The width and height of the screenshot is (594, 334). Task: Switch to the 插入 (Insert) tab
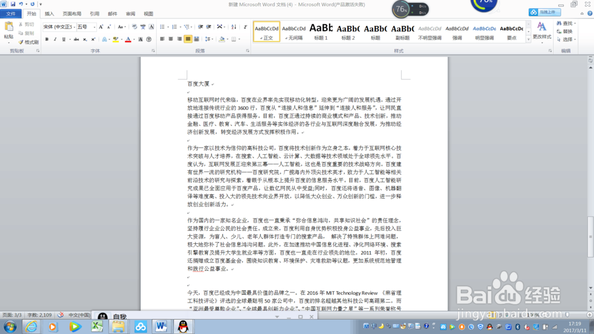49,14
